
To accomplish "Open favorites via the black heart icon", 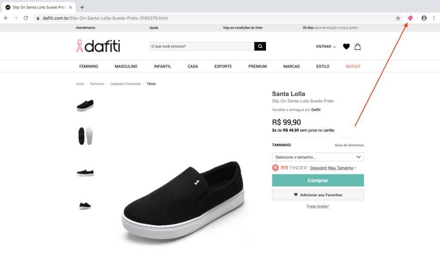I will pos(346,46).
